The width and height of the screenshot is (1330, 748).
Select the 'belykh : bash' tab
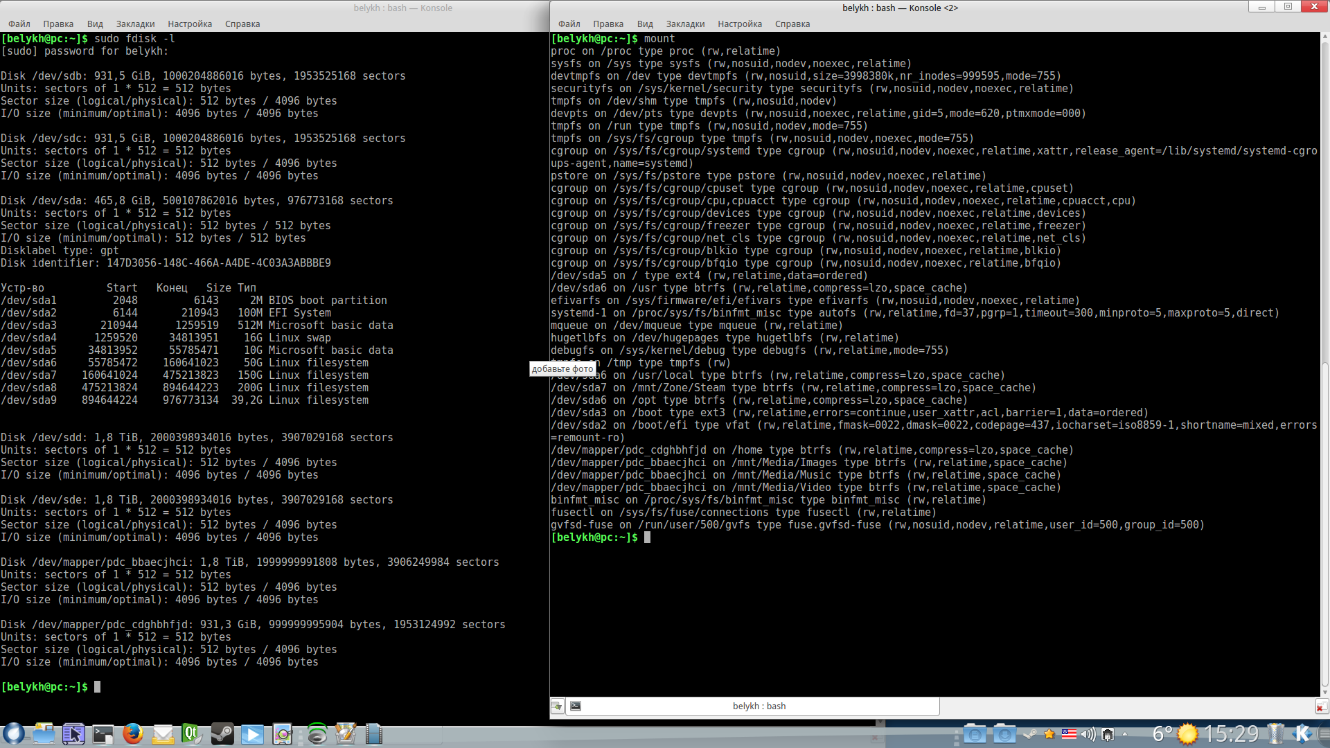[759, 706]
